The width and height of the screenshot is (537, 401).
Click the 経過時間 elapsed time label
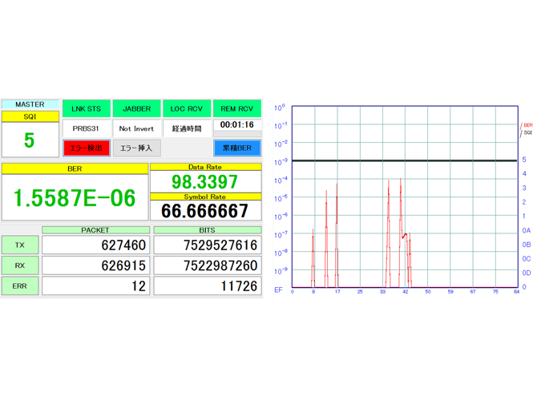coord(187,128)
